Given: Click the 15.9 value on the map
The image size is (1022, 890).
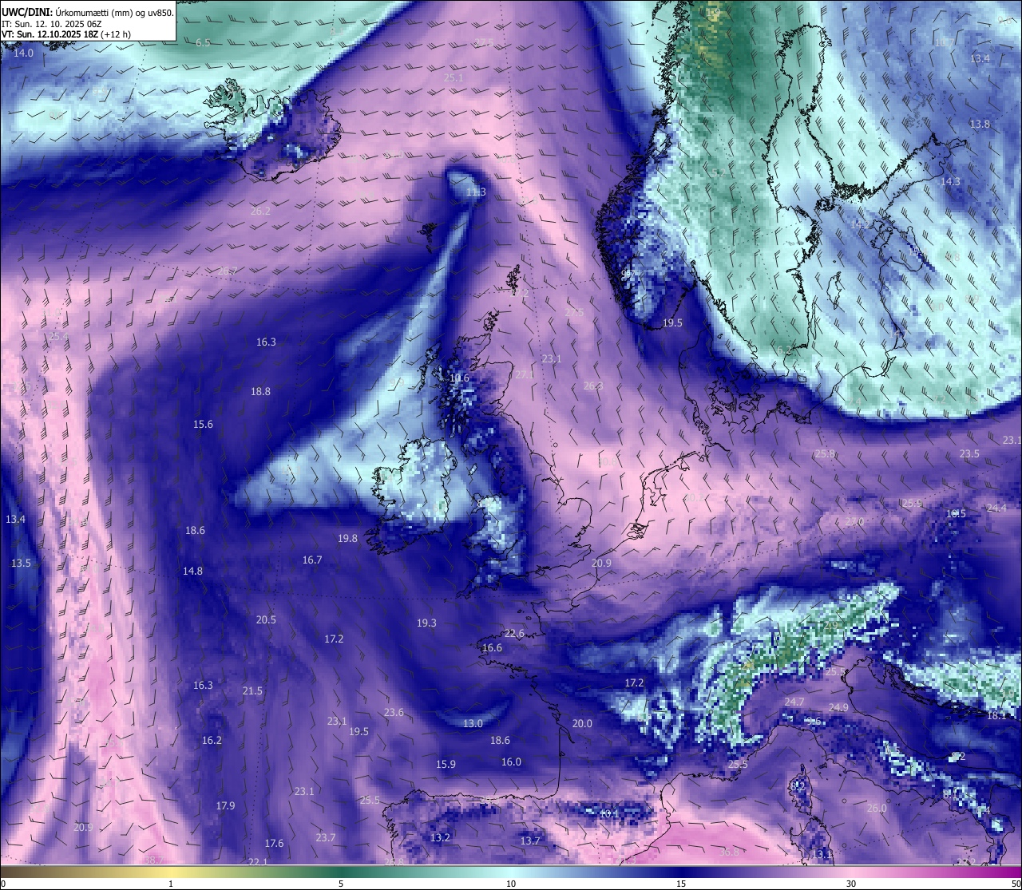Looking at the screenshot, I should [446, 764].
